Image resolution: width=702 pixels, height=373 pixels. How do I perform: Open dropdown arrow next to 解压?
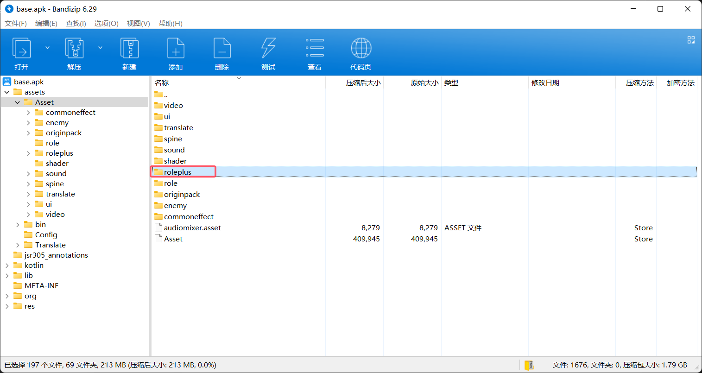pyautogui.click(x=101, y=48)
